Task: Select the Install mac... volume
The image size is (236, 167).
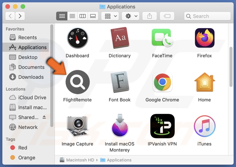Action: click(x=26, y=108)
